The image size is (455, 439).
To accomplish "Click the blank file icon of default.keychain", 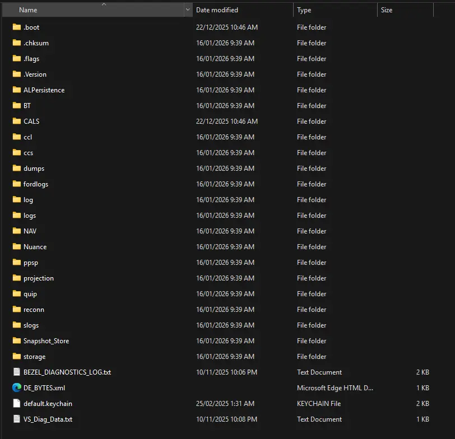I will [17, 403].
